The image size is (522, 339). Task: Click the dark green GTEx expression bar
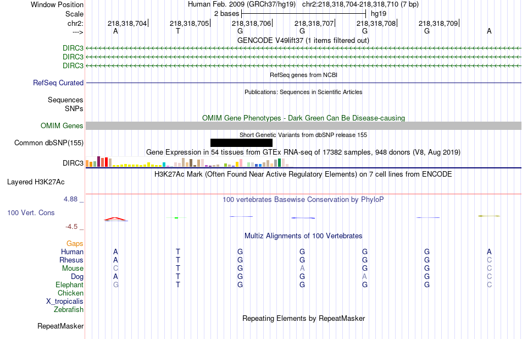tap(279, 163)
